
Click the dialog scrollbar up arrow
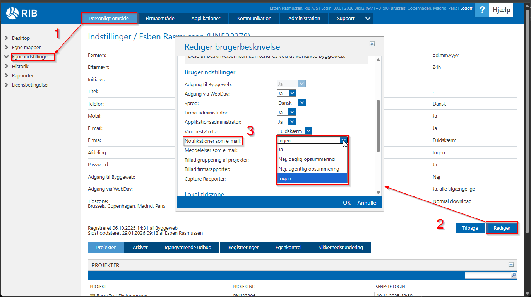coord(378,60)
